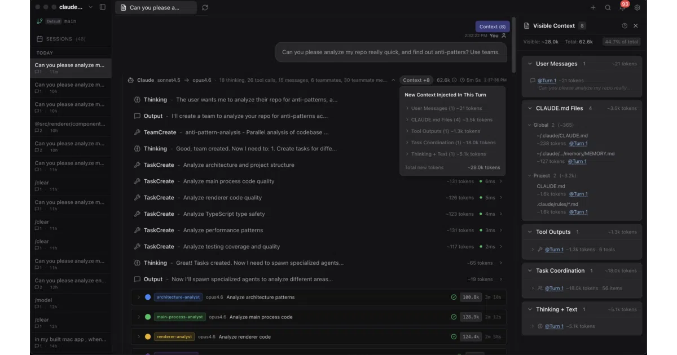The image size is (677, 355).
Task: Click the Claude robot icon in turn header
Action: [131, 80]
